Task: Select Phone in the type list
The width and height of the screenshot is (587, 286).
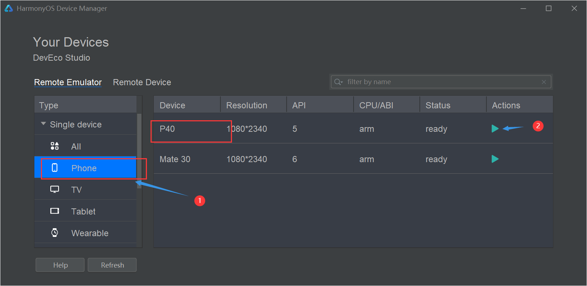Action: (85, 168)
